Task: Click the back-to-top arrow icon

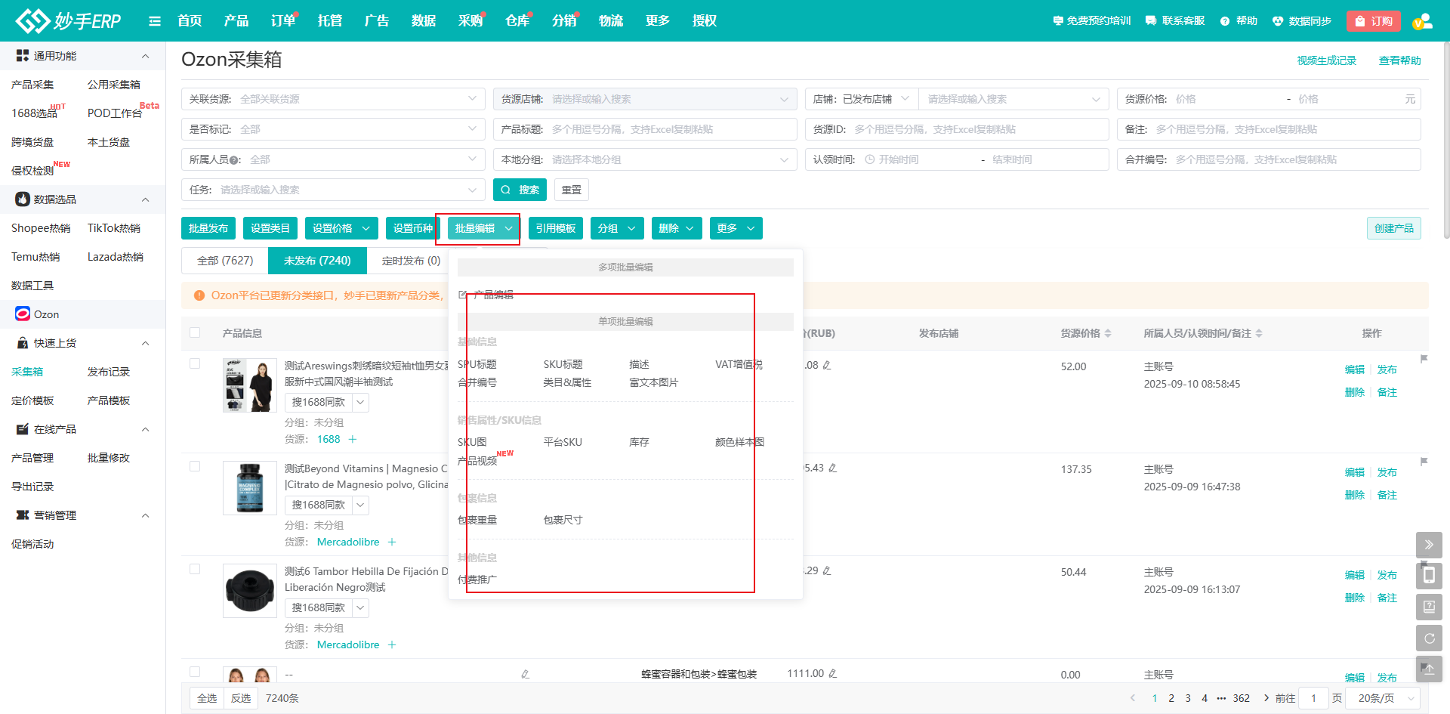Action: 1429,669
